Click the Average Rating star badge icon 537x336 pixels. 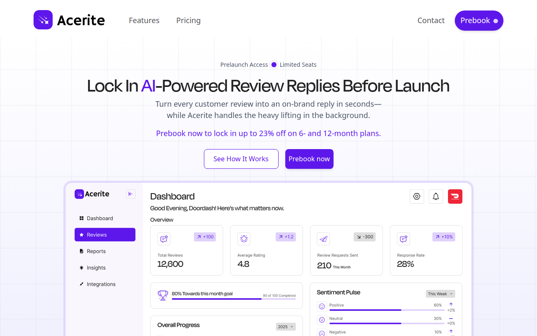(244, 239)
